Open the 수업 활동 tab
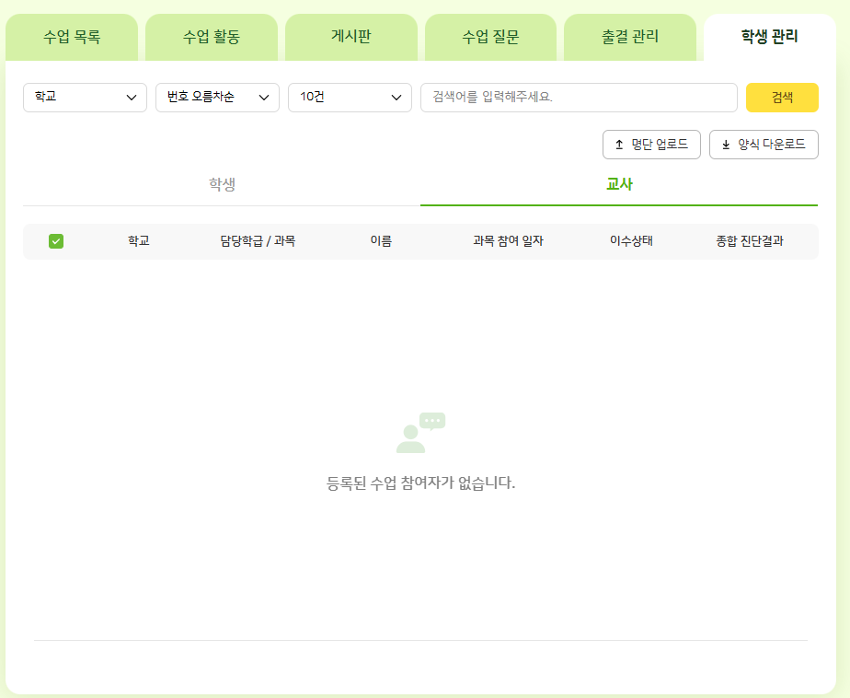850x698 pixels. click(212, 38)
